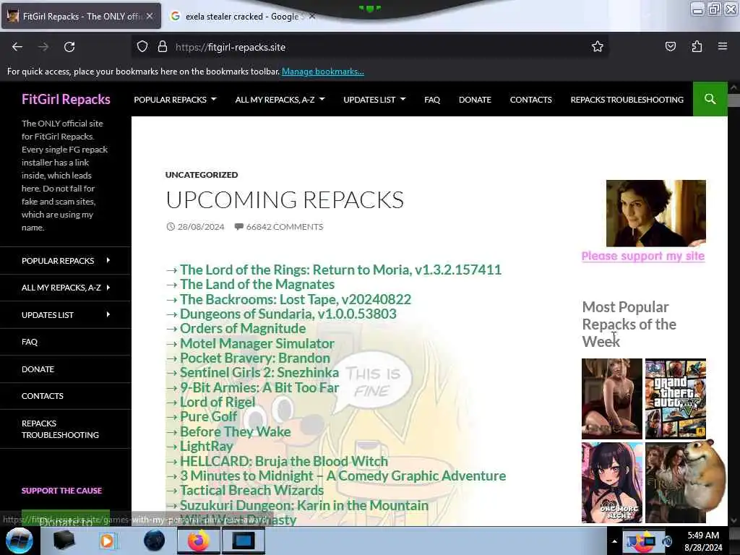This screenshot has width=740, height=555.
Task: Click Dungeons of Sundaria entry
Action: (288, 314)
